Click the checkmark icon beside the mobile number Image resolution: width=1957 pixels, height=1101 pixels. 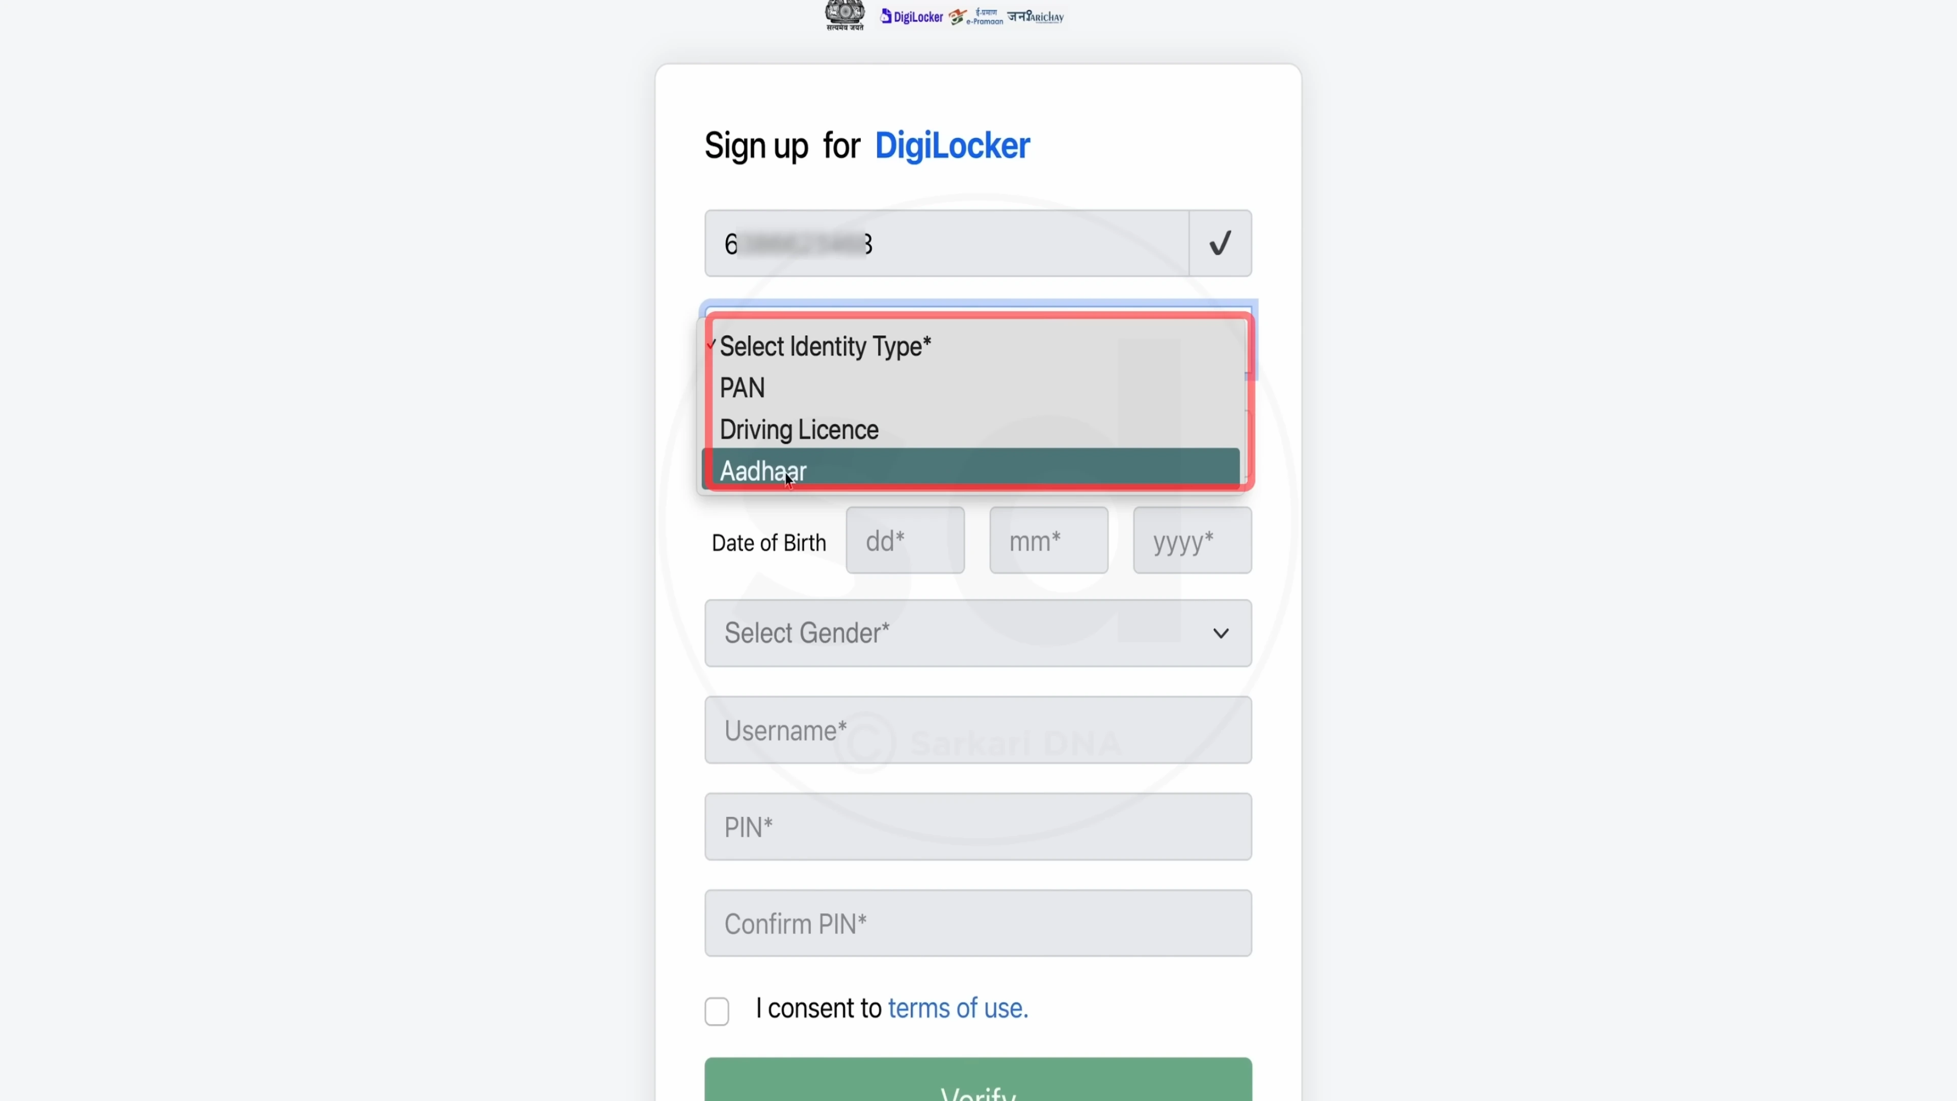1220,243
